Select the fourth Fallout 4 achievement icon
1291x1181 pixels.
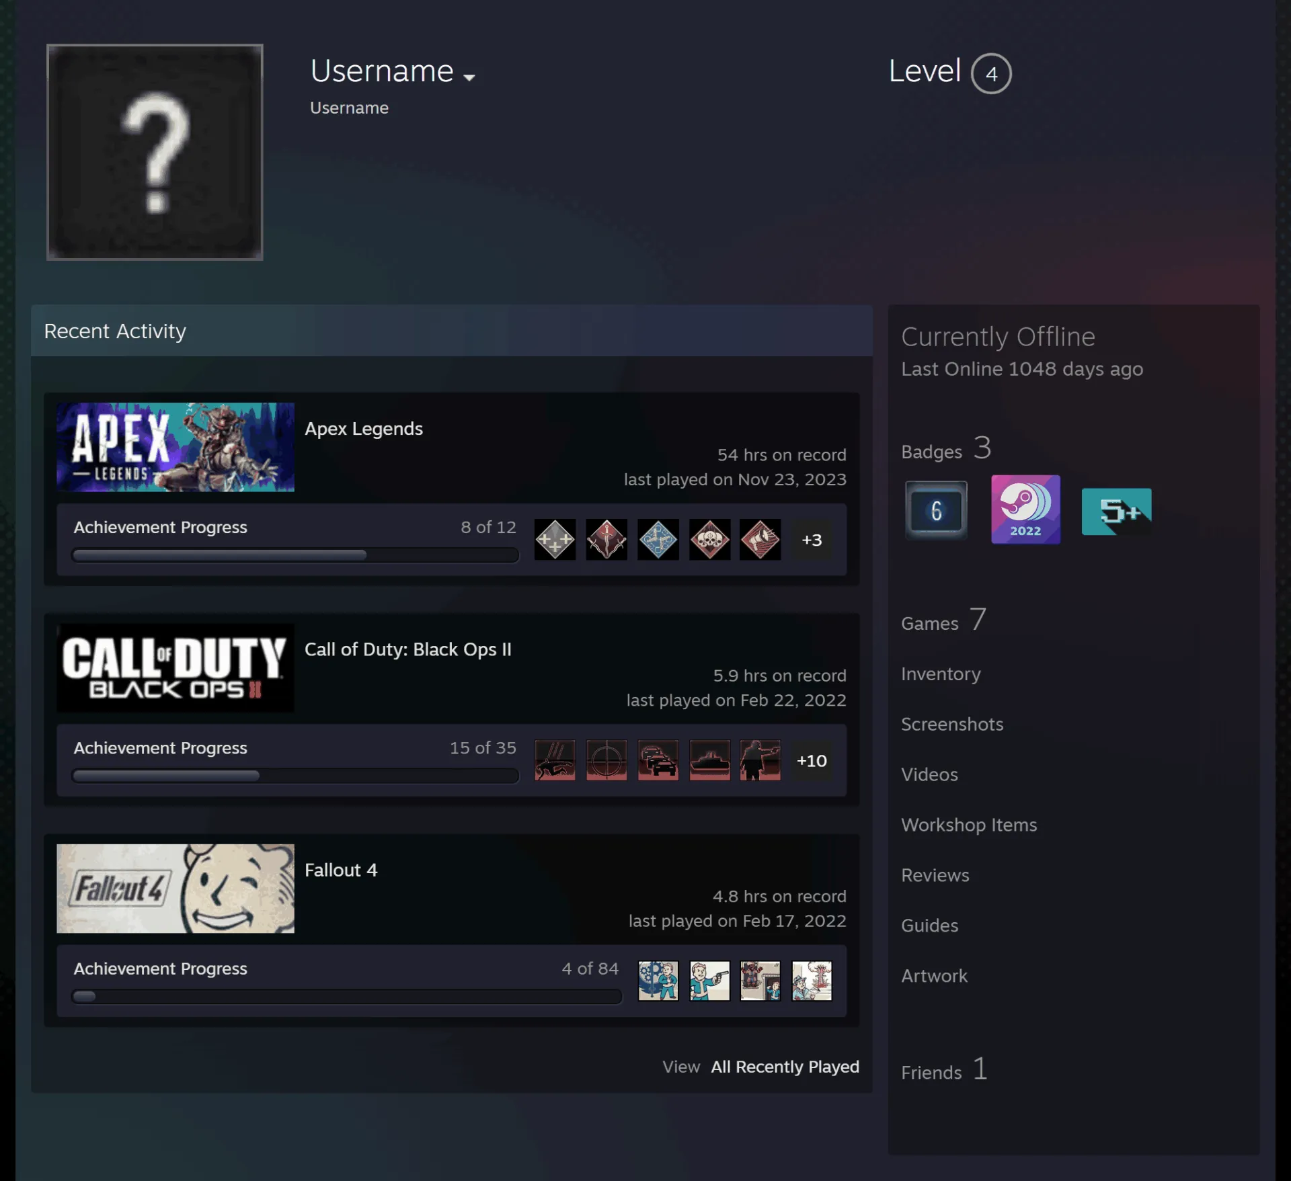812,981
